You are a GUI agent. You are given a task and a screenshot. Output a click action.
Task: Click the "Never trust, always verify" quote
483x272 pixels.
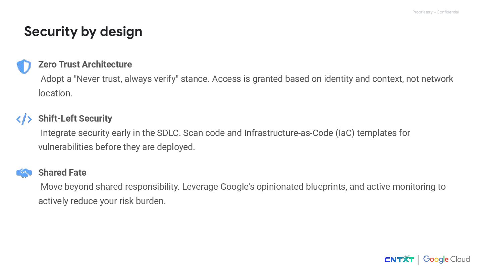126,79
